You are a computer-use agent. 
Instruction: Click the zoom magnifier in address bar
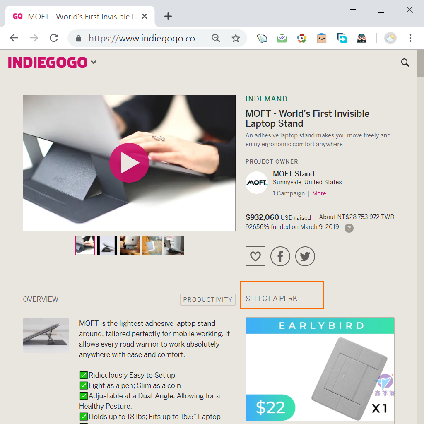215,38
